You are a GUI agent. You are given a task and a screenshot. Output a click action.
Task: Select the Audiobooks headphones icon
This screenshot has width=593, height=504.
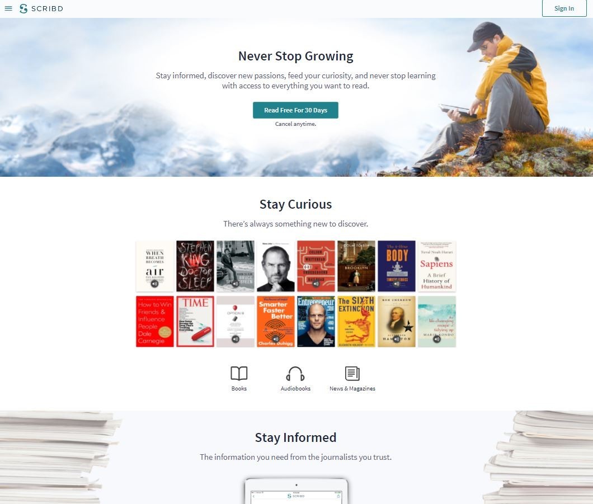[x=295, y=374]
